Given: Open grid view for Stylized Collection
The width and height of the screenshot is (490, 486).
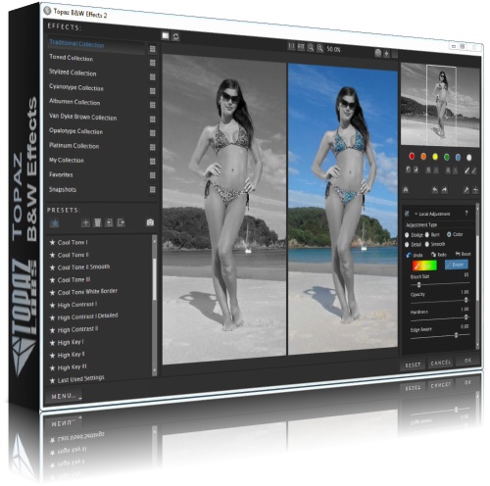Looking at the screenshot, I should 152,76.
